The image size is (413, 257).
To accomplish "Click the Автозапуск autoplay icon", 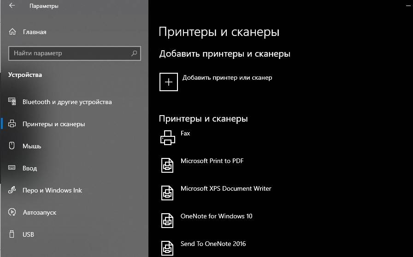I will (12, 212).
